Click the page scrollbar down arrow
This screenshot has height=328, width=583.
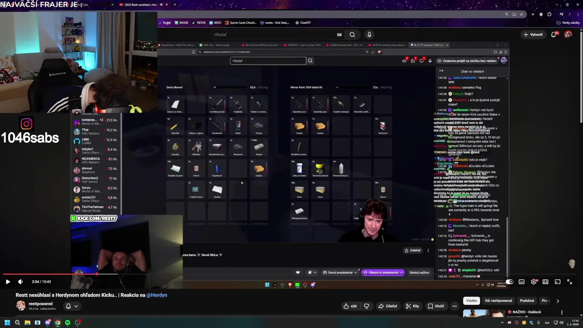(x=581, y=315)
